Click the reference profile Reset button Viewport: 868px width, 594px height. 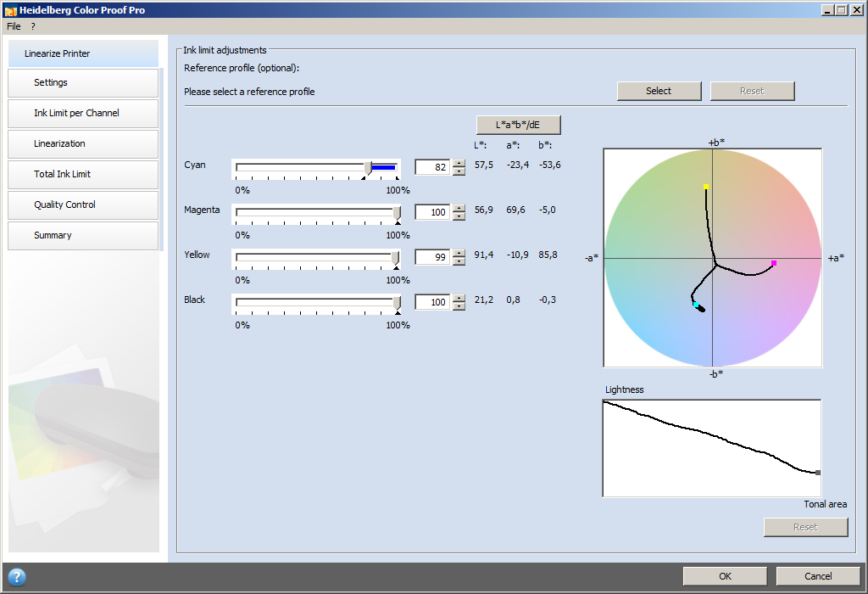(x=752, y=91)
